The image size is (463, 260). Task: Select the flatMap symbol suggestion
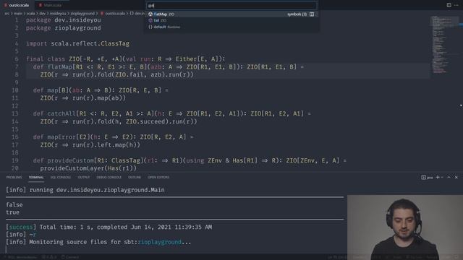pos(231,14)
